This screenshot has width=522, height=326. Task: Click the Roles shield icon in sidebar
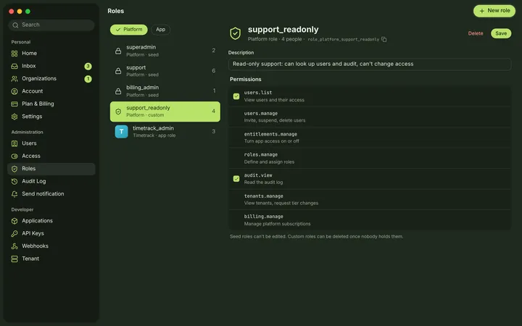[x=14, y=169]
